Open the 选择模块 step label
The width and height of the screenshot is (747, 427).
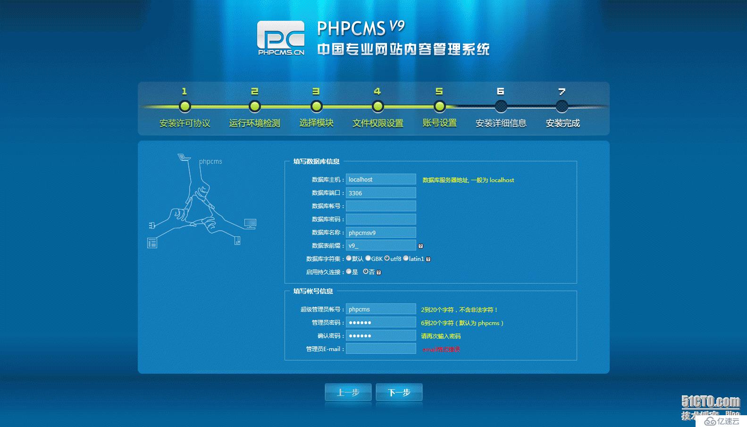(317, 123)
